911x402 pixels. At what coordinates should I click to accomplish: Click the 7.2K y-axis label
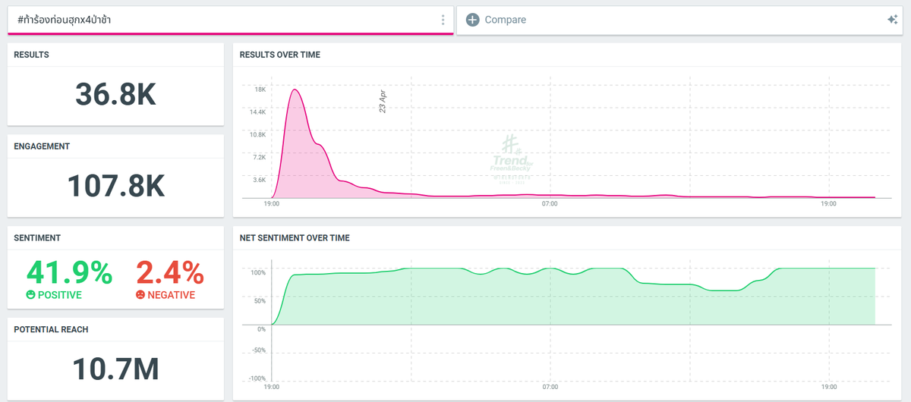[x=260, y=158]
